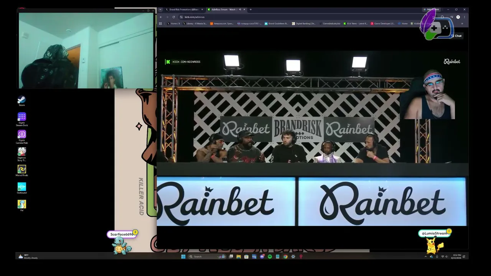Open the clock and date flyout
This screenshot has width=491, height=276.
[x=457, y=256]
